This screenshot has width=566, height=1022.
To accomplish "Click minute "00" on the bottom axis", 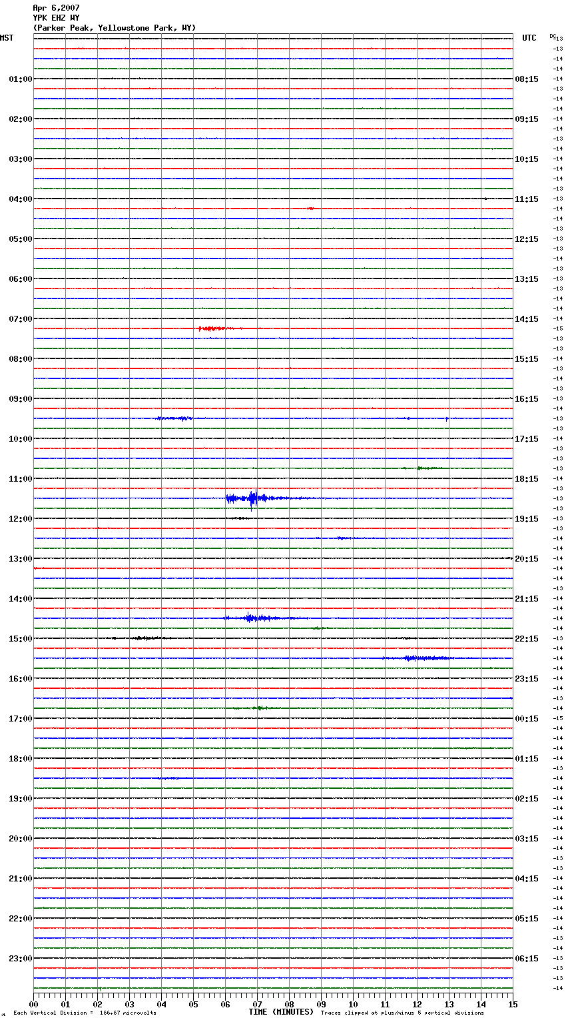I will [x=34, y=1004].
